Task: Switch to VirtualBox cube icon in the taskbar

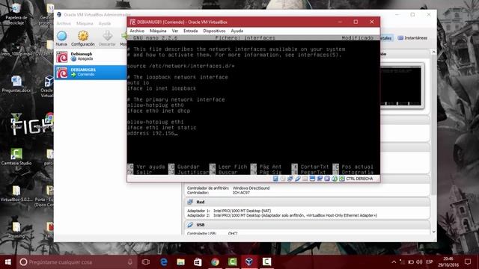Action: coord(249,262)
